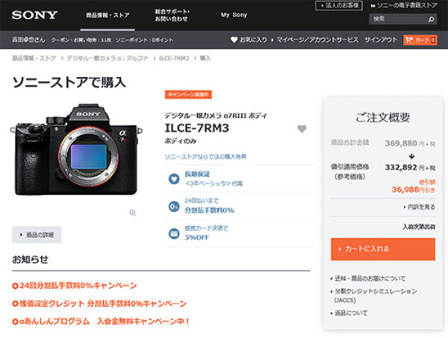Click the zoom magnifier under camera image

(133, 213)
